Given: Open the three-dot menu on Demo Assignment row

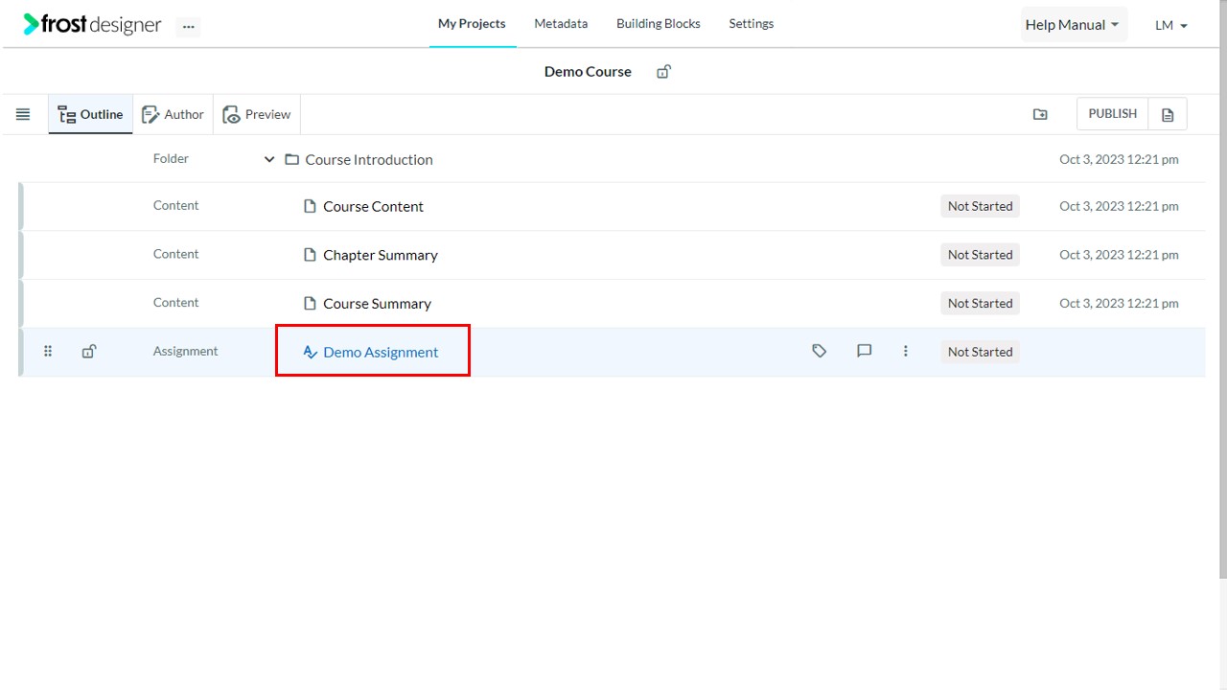Looking at the screenshot, I should pos(905,351).
